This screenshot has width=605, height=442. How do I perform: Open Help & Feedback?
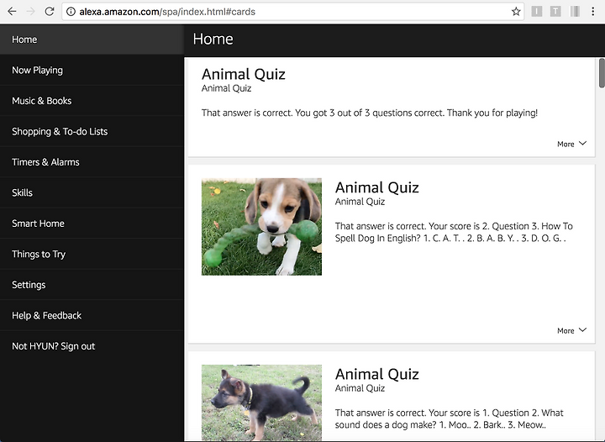click(92, 315)
